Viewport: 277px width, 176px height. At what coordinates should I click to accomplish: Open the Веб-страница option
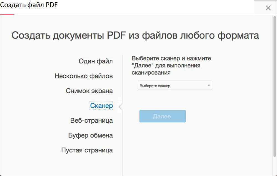(91, 120)
